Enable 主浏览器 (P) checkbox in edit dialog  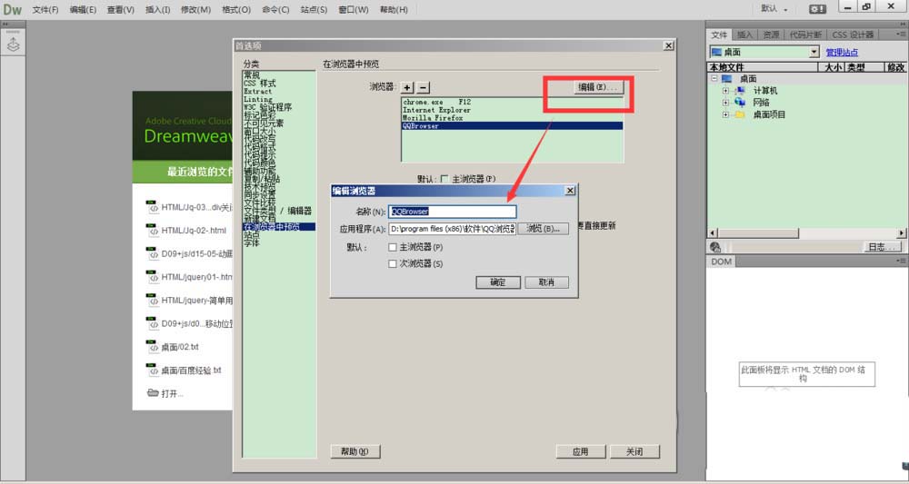[392, 247]
